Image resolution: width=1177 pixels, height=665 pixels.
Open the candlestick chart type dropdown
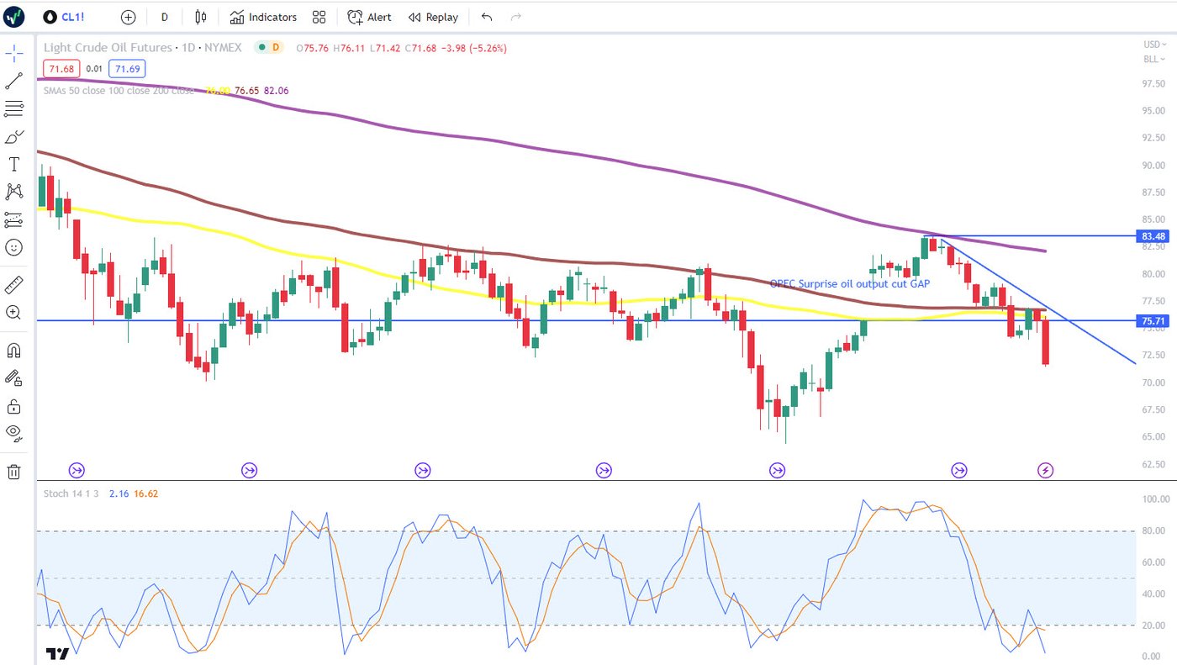(x=200, y=17)
